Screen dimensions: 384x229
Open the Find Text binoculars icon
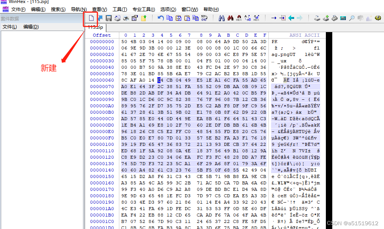point(221,17)
